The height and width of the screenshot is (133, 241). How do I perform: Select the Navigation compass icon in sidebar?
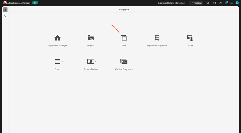point(5,10)
